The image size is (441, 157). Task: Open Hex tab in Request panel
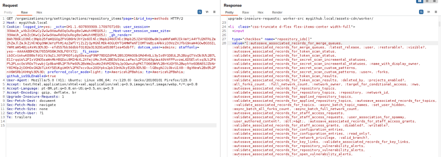[39, 13]
